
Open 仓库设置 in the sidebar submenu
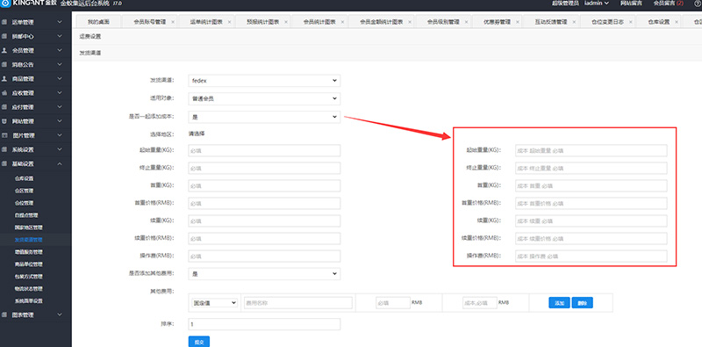[x=25, y=178]
